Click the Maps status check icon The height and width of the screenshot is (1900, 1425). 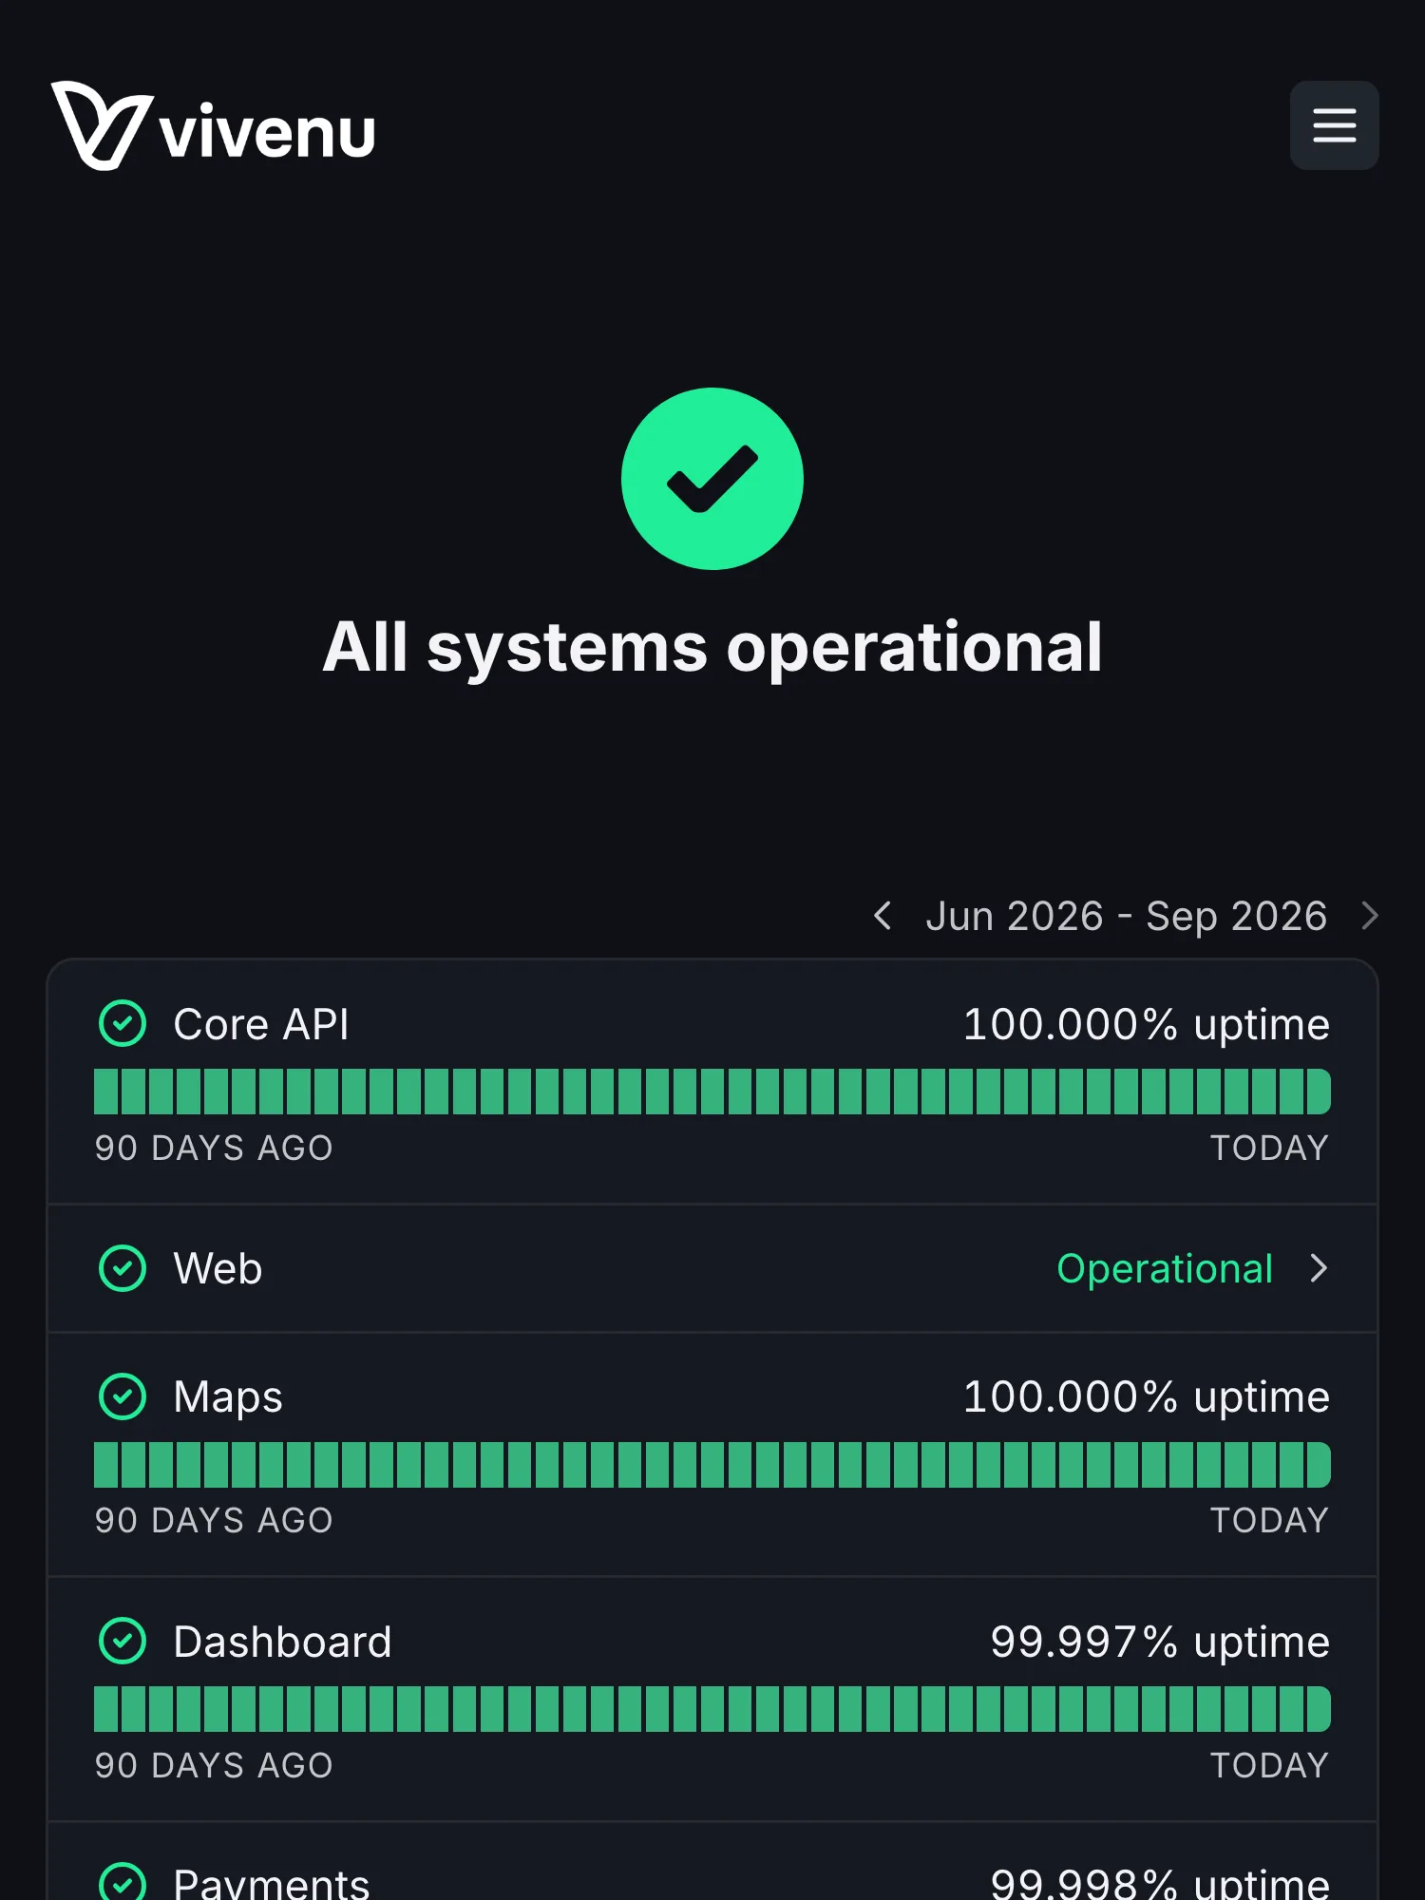tap(123, 1396)
